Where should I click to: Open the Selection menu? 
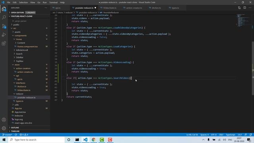click(23, 2)
